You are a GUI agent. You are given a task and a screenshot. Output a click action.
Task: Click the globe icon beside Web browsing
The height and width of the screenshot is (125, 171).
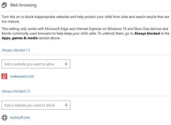(x=4, y=5)
